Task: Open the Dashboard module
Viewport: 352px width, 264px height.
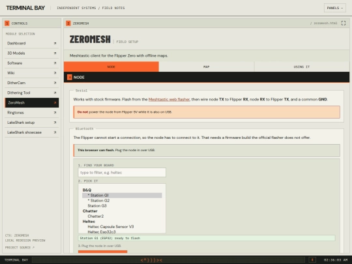Action: (x=32, y=43)
